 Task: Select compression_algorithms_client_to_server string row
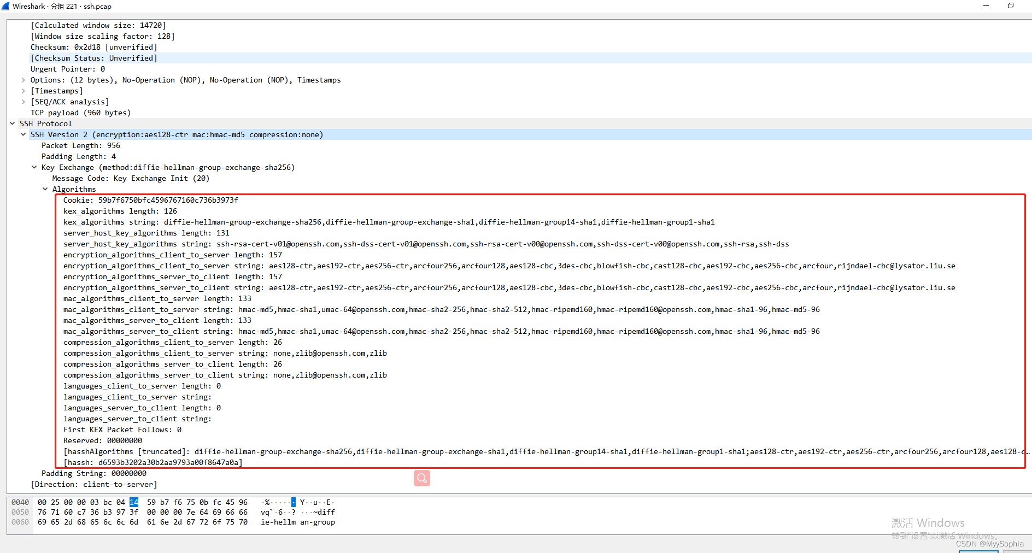(225, 353)
